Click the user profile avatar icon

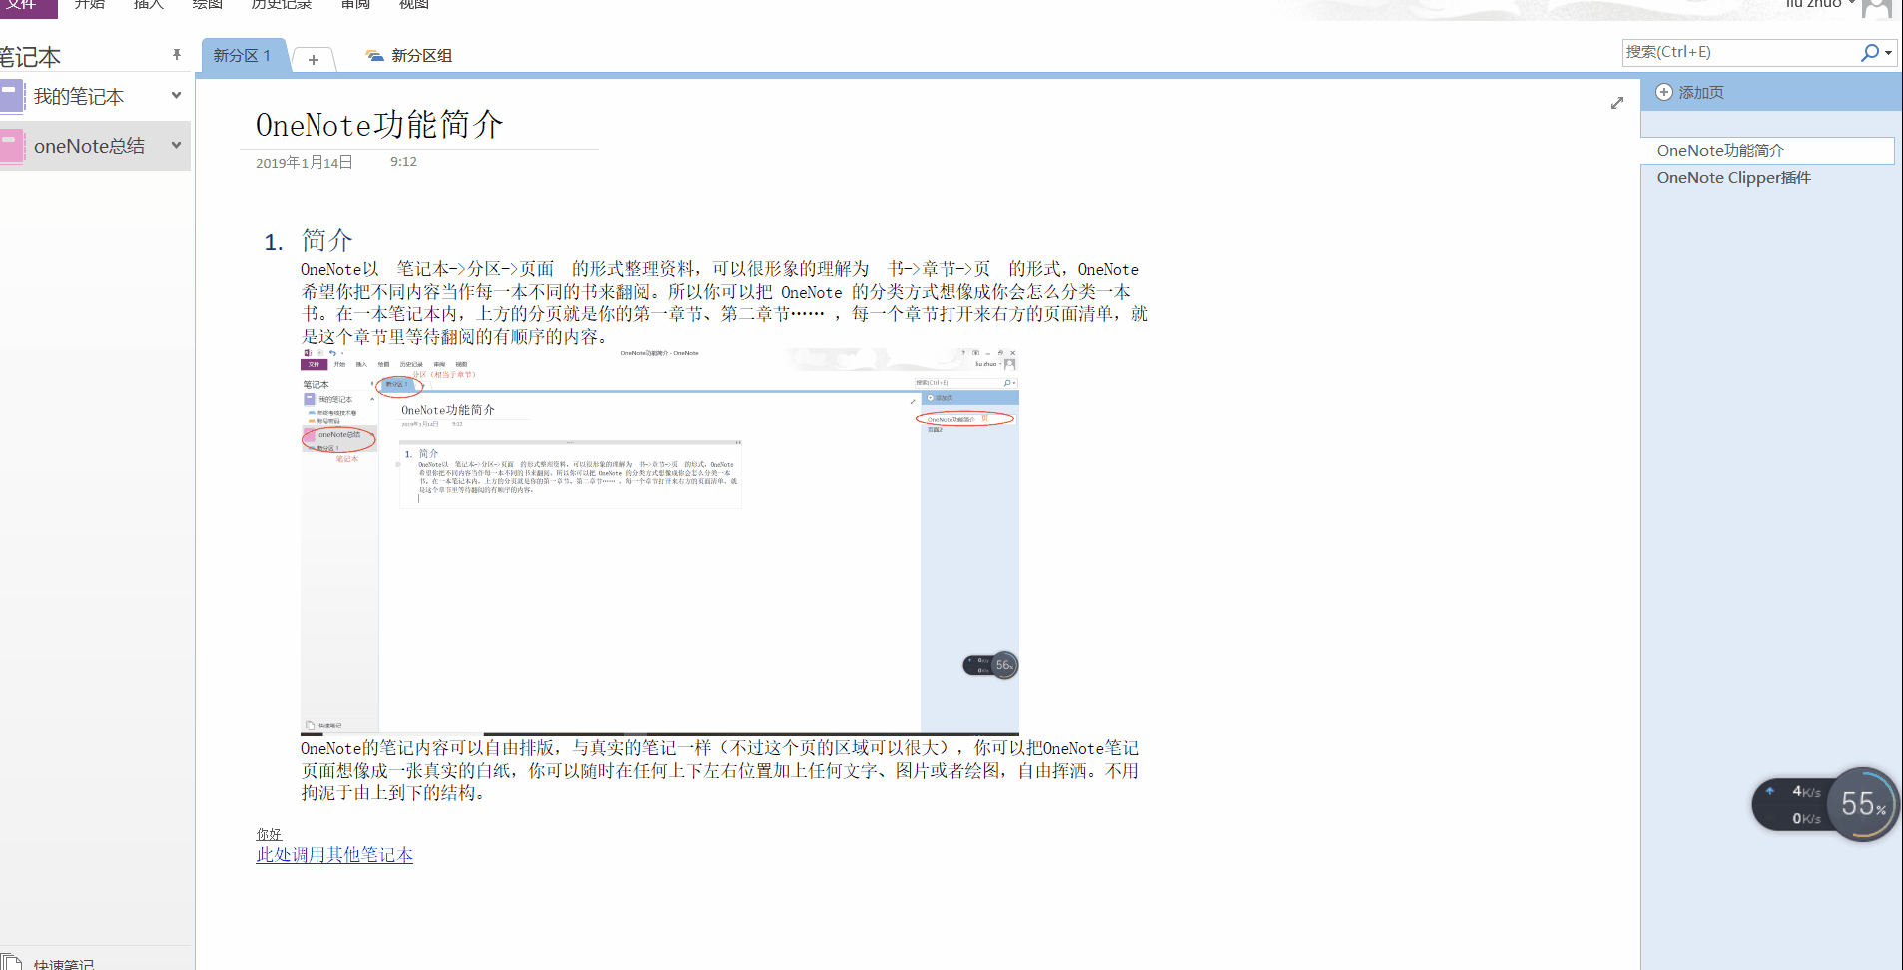tap(1876, 8)
